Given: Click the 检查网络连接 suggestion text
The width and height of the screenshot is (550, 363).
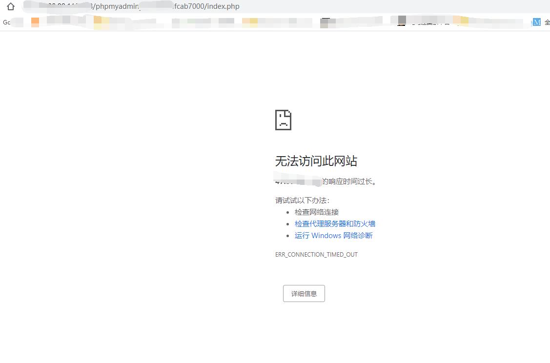Looking at the screenshot, I should [316, 212].
